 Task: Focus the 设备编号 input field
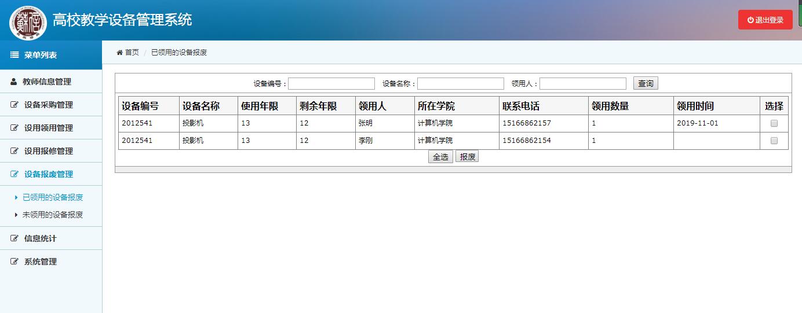click(331, 84)
